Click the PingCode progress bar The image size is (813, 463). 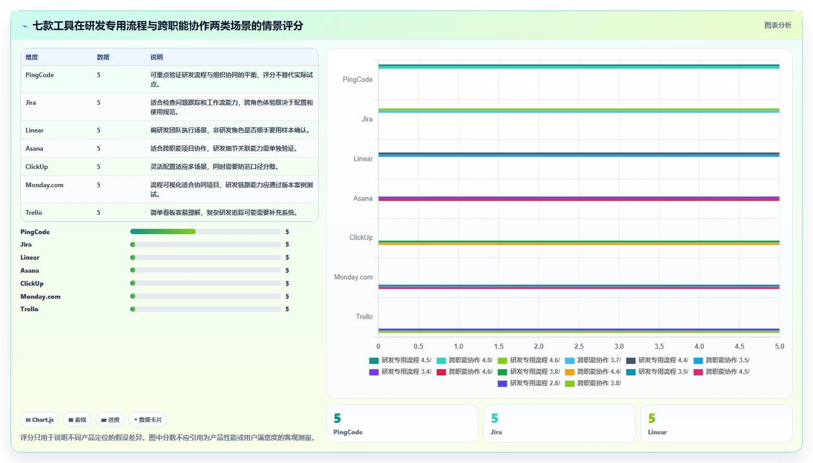(x=206, y=231)
